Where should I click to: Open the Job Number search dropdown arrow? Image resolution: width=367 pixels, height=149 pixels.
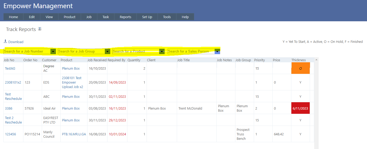pos(53,52)
